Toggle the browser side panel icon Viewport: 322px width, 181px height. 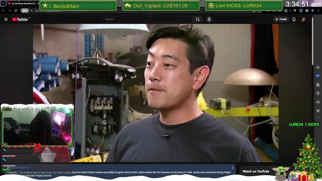point(301,11)
